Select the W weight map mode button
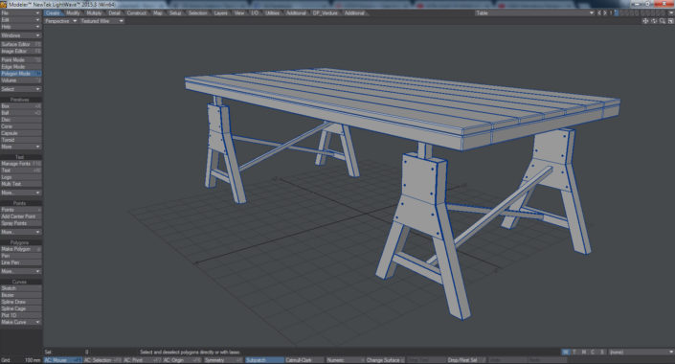The height and width of the screenshot is (364, 675). (x=565, y=353)
